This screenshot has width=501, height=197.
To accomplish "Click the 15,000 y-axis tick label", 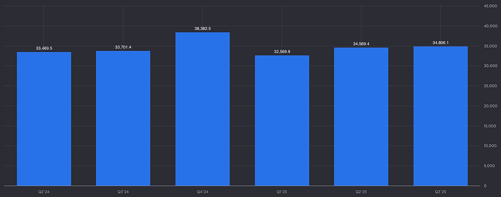I will pyautogui.click(x=490, y=126).
